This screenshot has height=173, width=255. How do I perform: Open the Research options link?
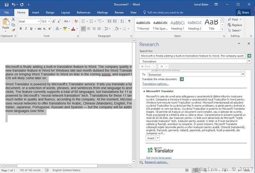pos(156,162)
